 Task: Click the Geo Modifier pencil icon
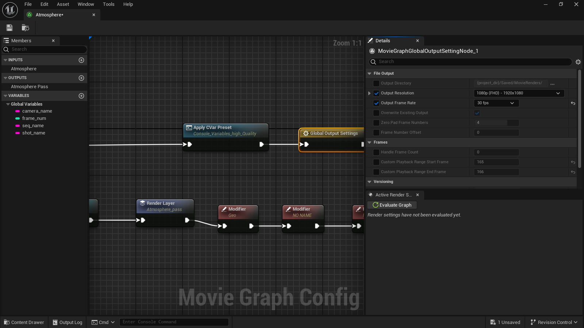[224, 209]
